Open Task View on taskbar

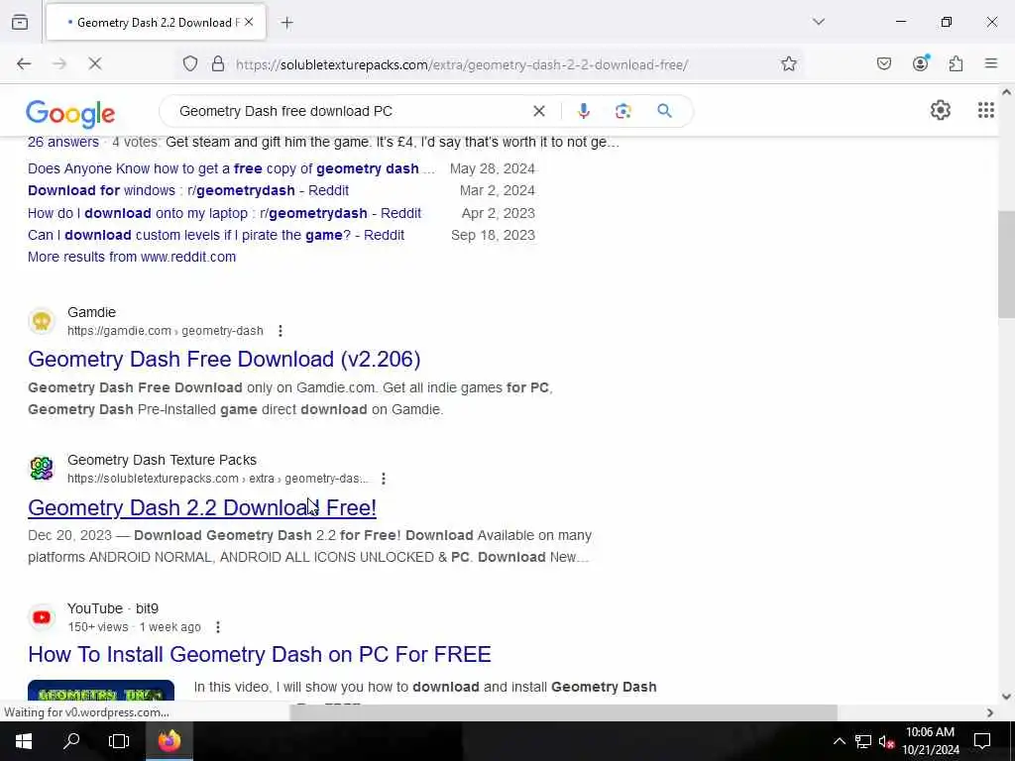(x=119, y=741)
